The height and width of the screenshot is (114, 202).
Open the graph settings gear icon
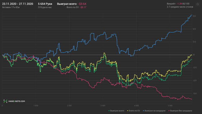click(x=198, y=4)
